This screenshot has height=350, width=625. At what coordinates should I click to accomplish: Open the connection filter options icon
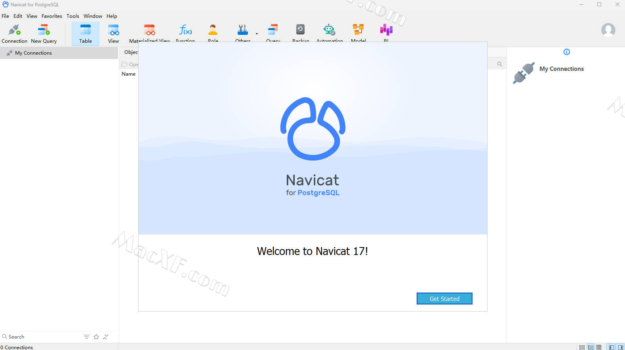pos(87,337)
